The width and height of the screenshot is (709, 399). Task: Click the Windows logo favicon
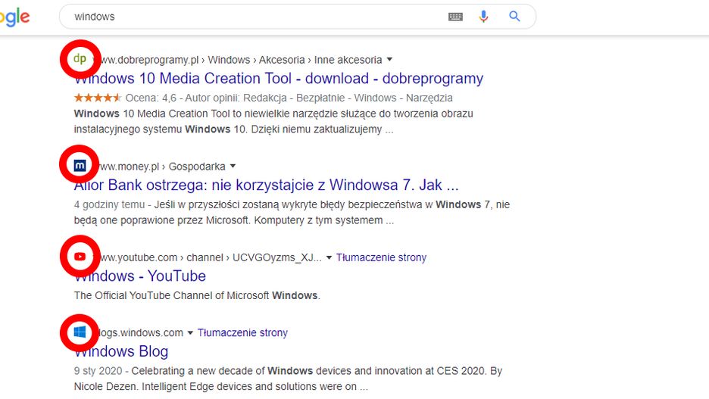tap(80, 332)
